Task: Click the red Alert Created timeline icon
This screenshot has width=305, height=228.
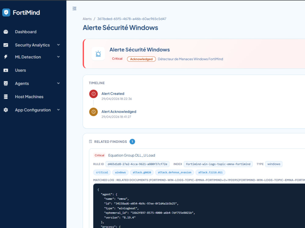Action: pyautogui.click(x=93, y=94)
